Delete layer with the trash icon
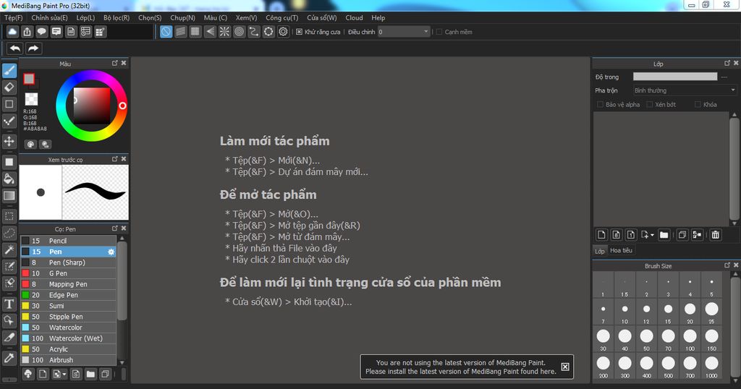 click(x=716, y=234)
